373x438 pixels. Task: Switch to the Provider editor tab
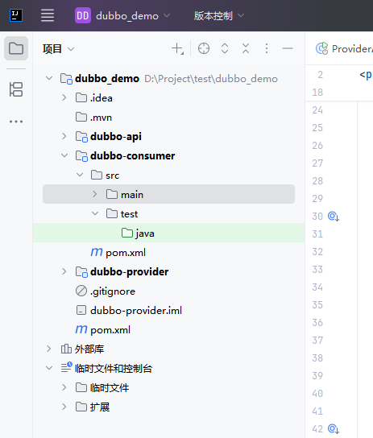[344, 48]
